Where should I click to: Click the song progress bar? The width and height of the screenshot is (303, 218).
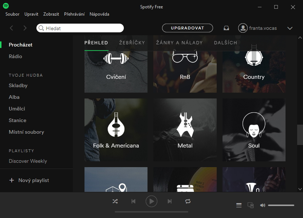151,211
